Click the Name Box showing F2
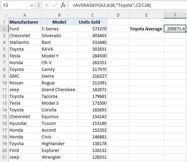Viewport: 187px width, 162px height. [18, 5]
